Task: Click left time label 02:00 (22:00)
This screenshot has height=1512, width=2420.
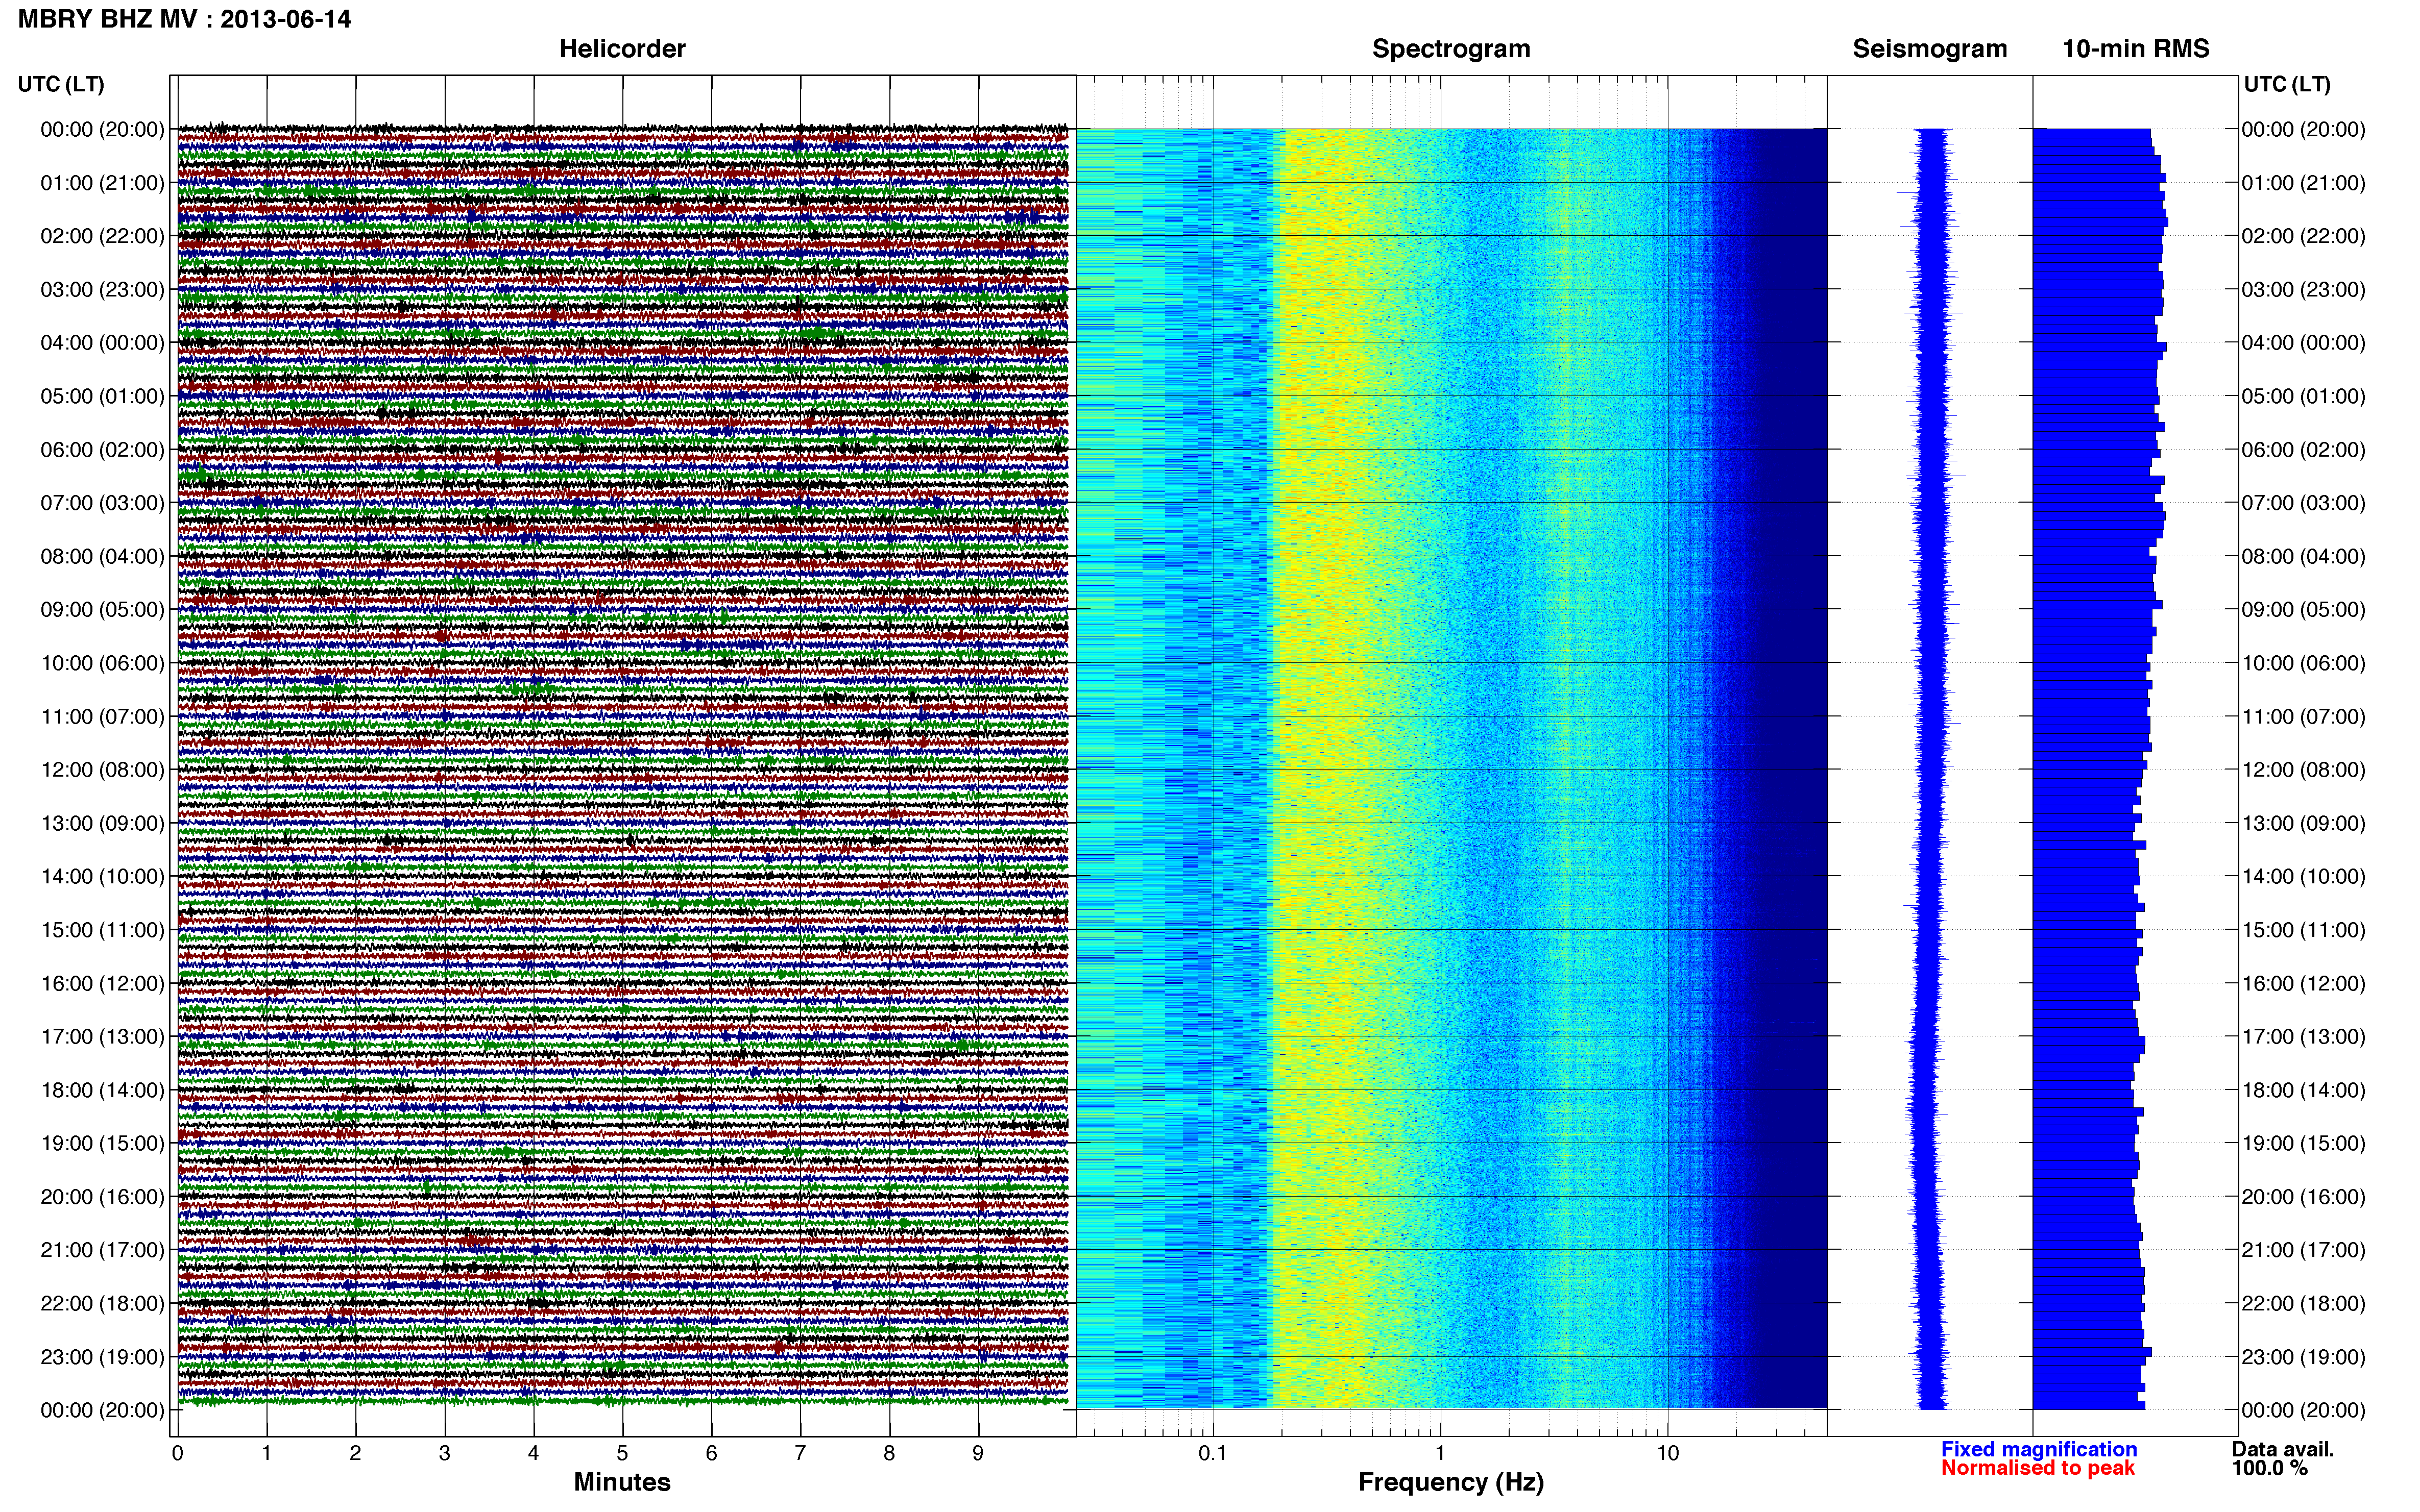Action: 102,236
